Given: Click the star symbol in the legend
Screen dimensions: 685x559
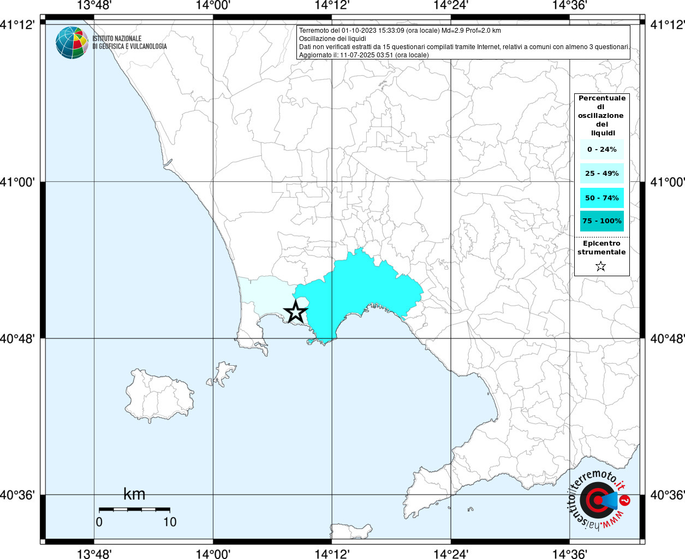Looking at the screenshot, I should [600, 266].
